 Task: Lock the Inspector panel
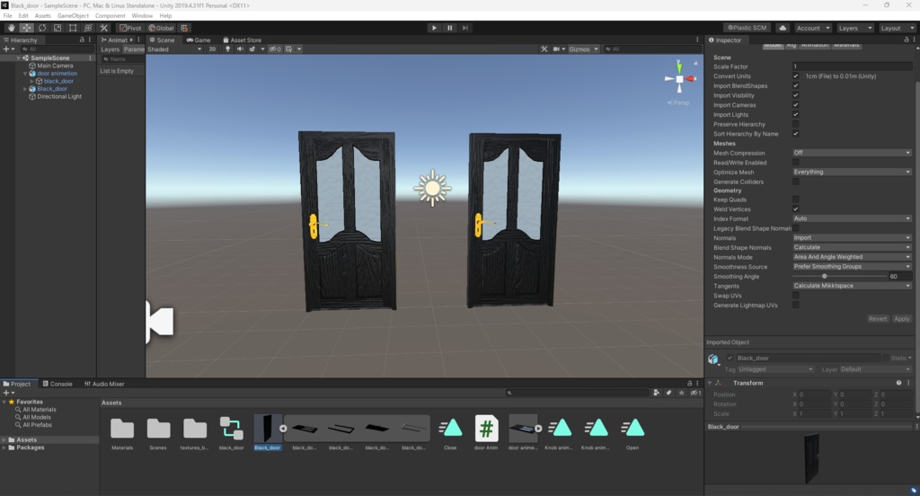click(x=906, y=40)
